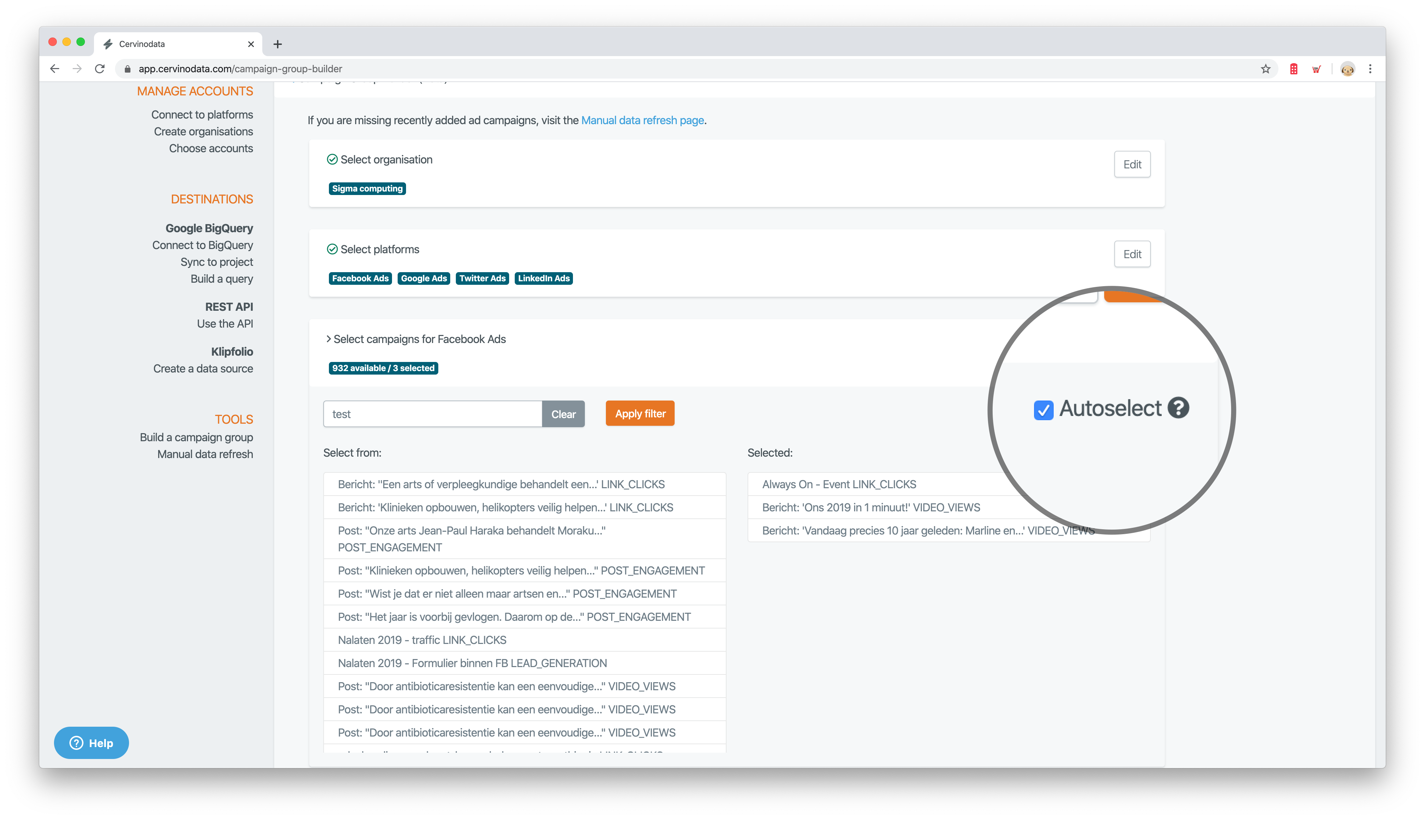Open Connect to platforms in sidebar

pyautogui.click(x=202, y=114)
